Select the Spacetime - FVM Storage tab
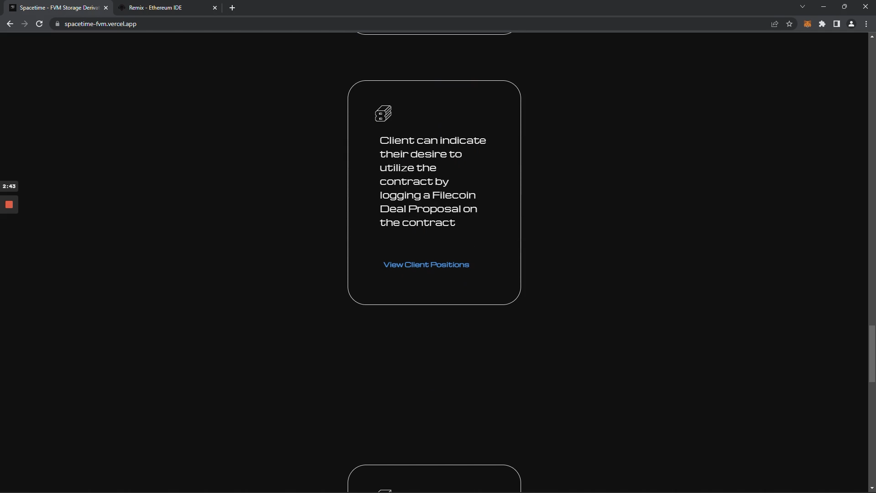The width and height of the screenshot is (876, 493). pyautogui.click(x=58, y=8)
